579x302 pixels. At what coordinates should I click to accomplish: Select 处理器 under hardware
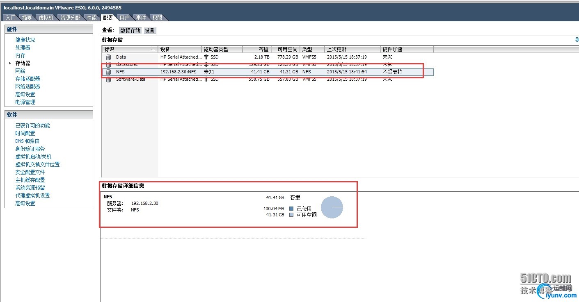coord(23,48)
